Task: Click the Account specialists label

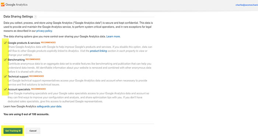Action: [19, 89]
